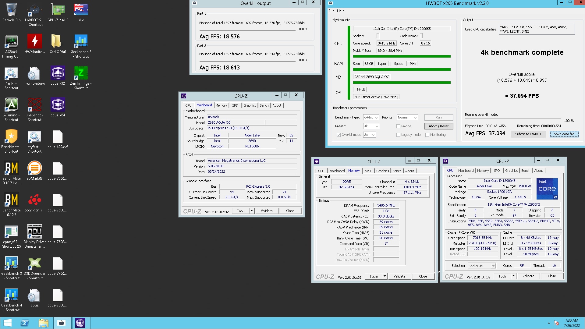This screenshot has width=585, height=329.
Task: Expand the Preset 4k dropdown
Action: 371,126
